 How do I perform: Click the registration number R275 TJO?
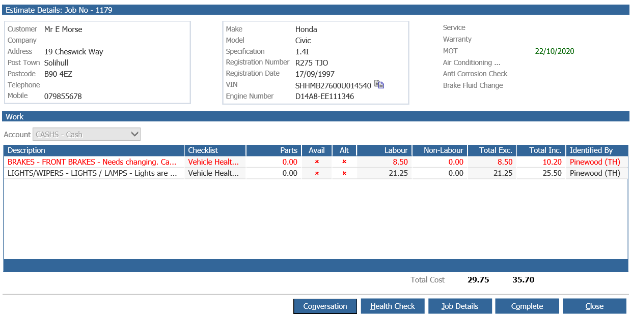pos(312,63)
